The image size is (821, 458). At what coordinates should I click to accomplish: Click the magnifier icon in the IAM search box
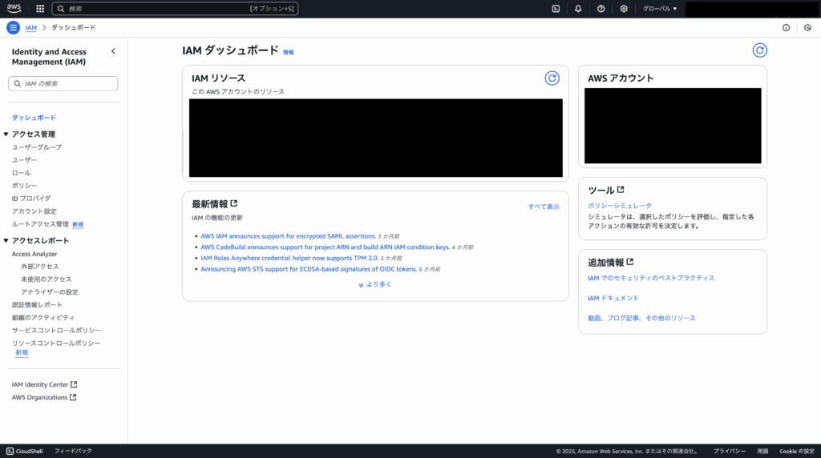18,83
